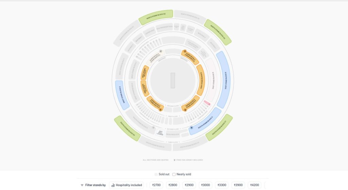Click the hospitality icon in the filter chip
This screenshot has width=348, height=190.
pyautogui.click(x=113, y=185)
